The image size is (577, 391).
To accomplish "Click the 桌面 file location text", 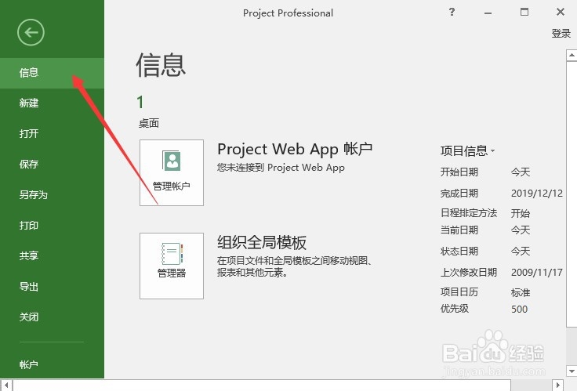I will click(x=149, y=123).
